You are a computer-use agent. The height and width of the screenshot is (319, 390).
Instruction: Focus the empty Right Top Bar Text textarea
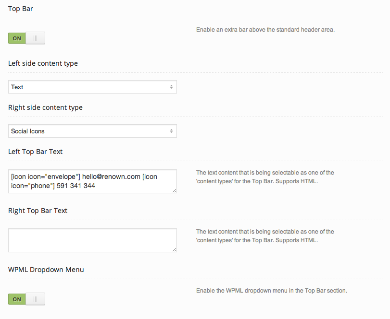point(92,240)
